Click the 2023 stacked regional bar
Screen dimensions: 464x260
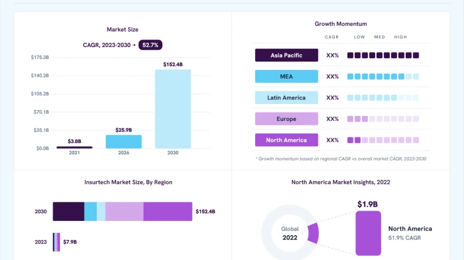(57, 242)
